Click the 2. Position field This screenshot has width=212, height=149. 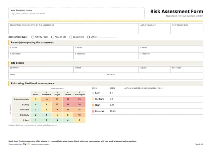106,56
